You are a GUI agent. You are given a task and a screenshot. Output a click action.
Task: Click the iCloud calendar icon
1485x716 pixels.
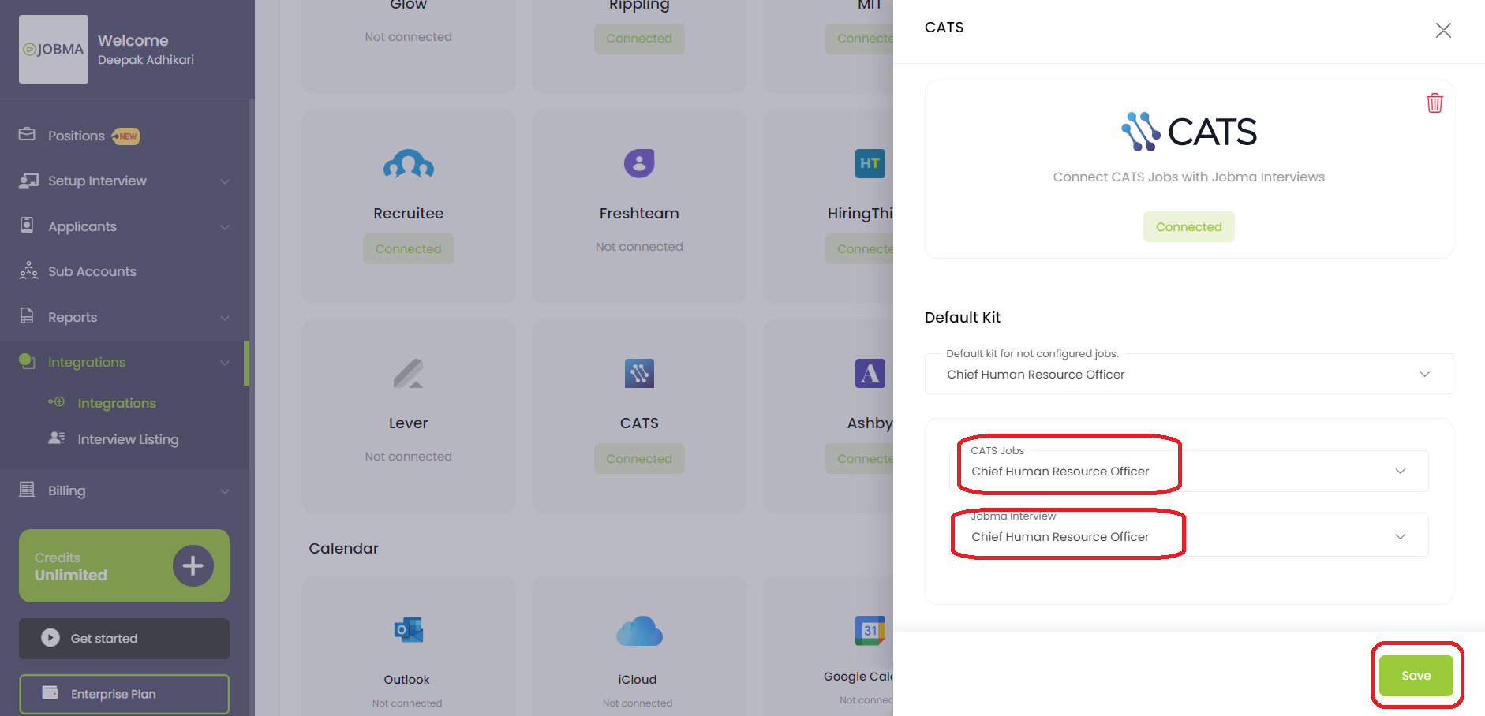click(x=639, y=631)
